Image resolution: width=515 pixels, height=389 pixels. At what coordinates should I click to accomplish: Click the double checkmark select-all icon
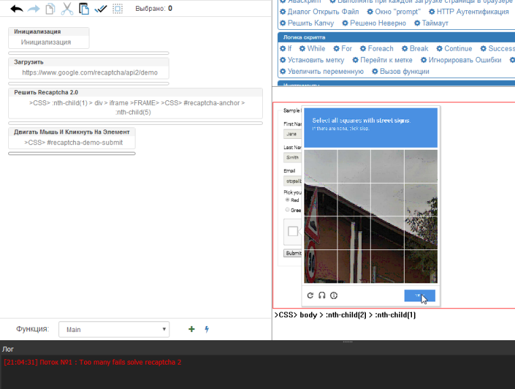101,9
